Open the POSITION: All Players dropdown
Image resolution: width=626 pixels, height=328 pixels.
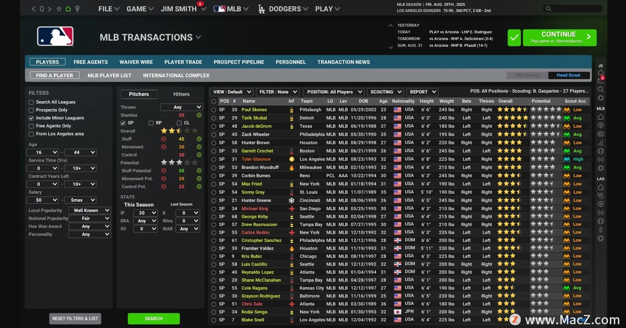[334, 92]
